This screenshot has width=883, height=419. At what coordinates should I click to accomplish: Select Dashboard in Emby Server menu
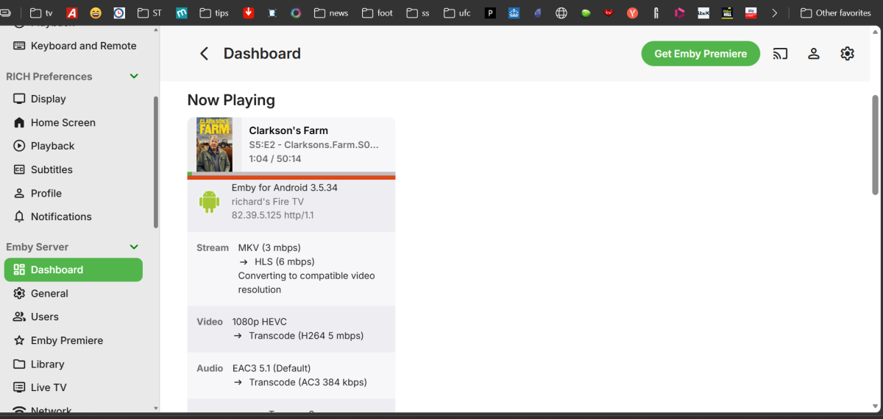click(74, 270)
